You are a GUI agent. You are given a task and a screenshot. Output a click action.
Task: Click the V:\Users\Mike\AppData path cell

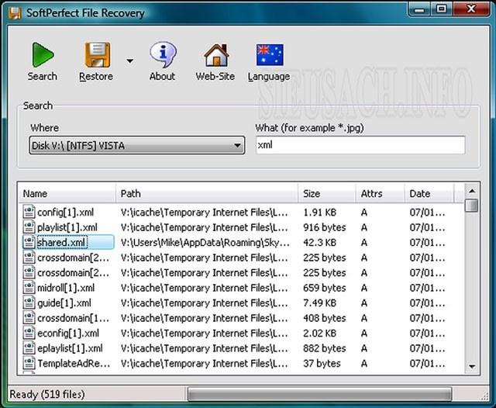205,243
